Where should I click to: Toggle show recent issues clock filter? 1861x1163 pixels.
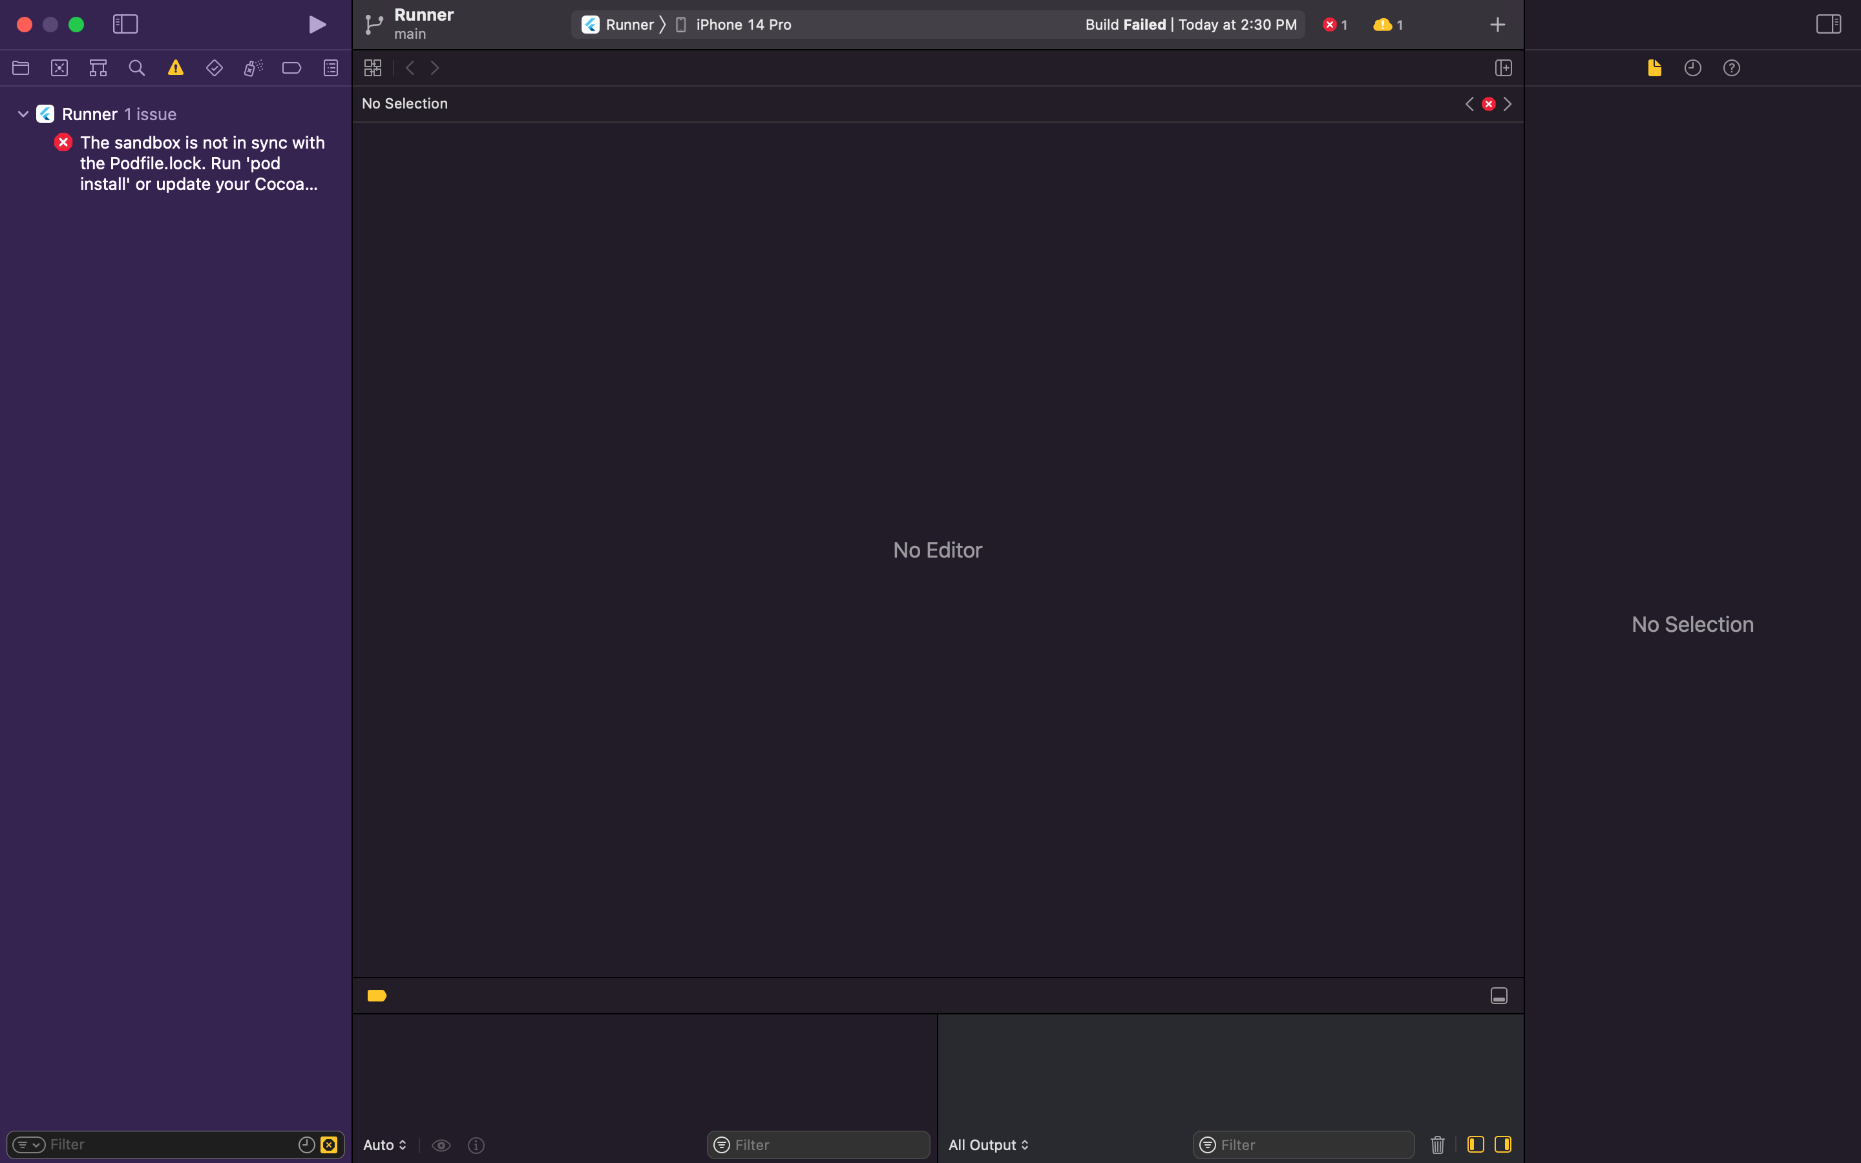tap(306, 1146)
